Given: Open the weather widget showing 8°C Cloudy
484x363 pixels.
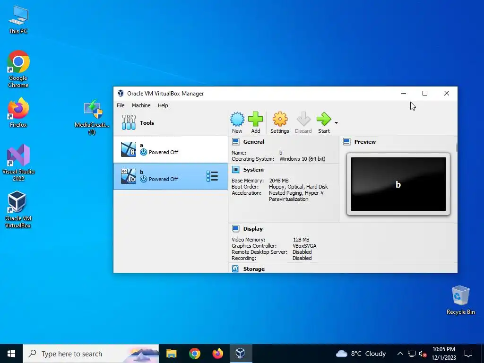Looking at the screenshot, I should (361, 354).
